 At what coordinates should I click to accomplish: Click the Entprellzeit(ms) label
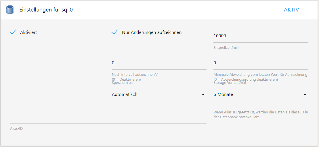pyautogui.click(x=226, y=48)
